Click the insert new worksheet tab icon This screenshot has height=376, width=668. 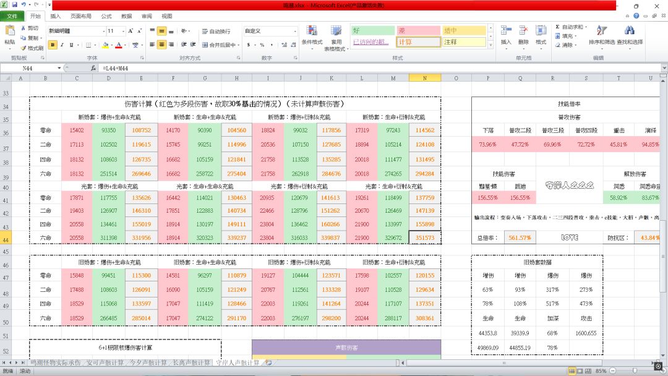point(269,363)
